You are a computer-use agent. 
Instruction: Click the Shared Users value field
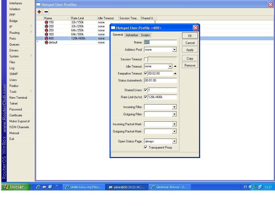coord(162,90)
